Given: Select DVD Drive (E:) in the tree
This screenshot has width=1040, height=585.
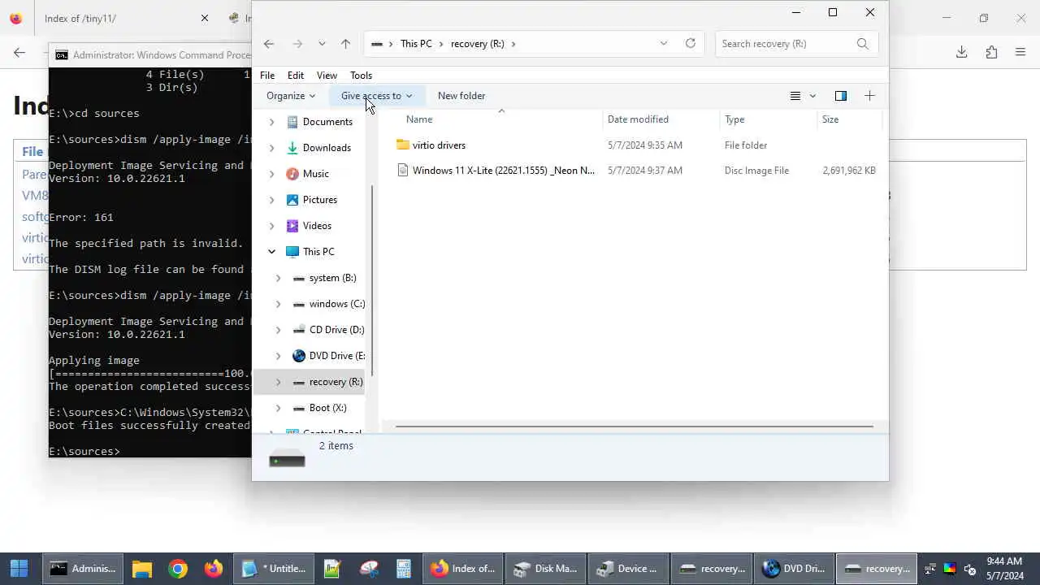Looking at the screenshot, I should [336, 356].
